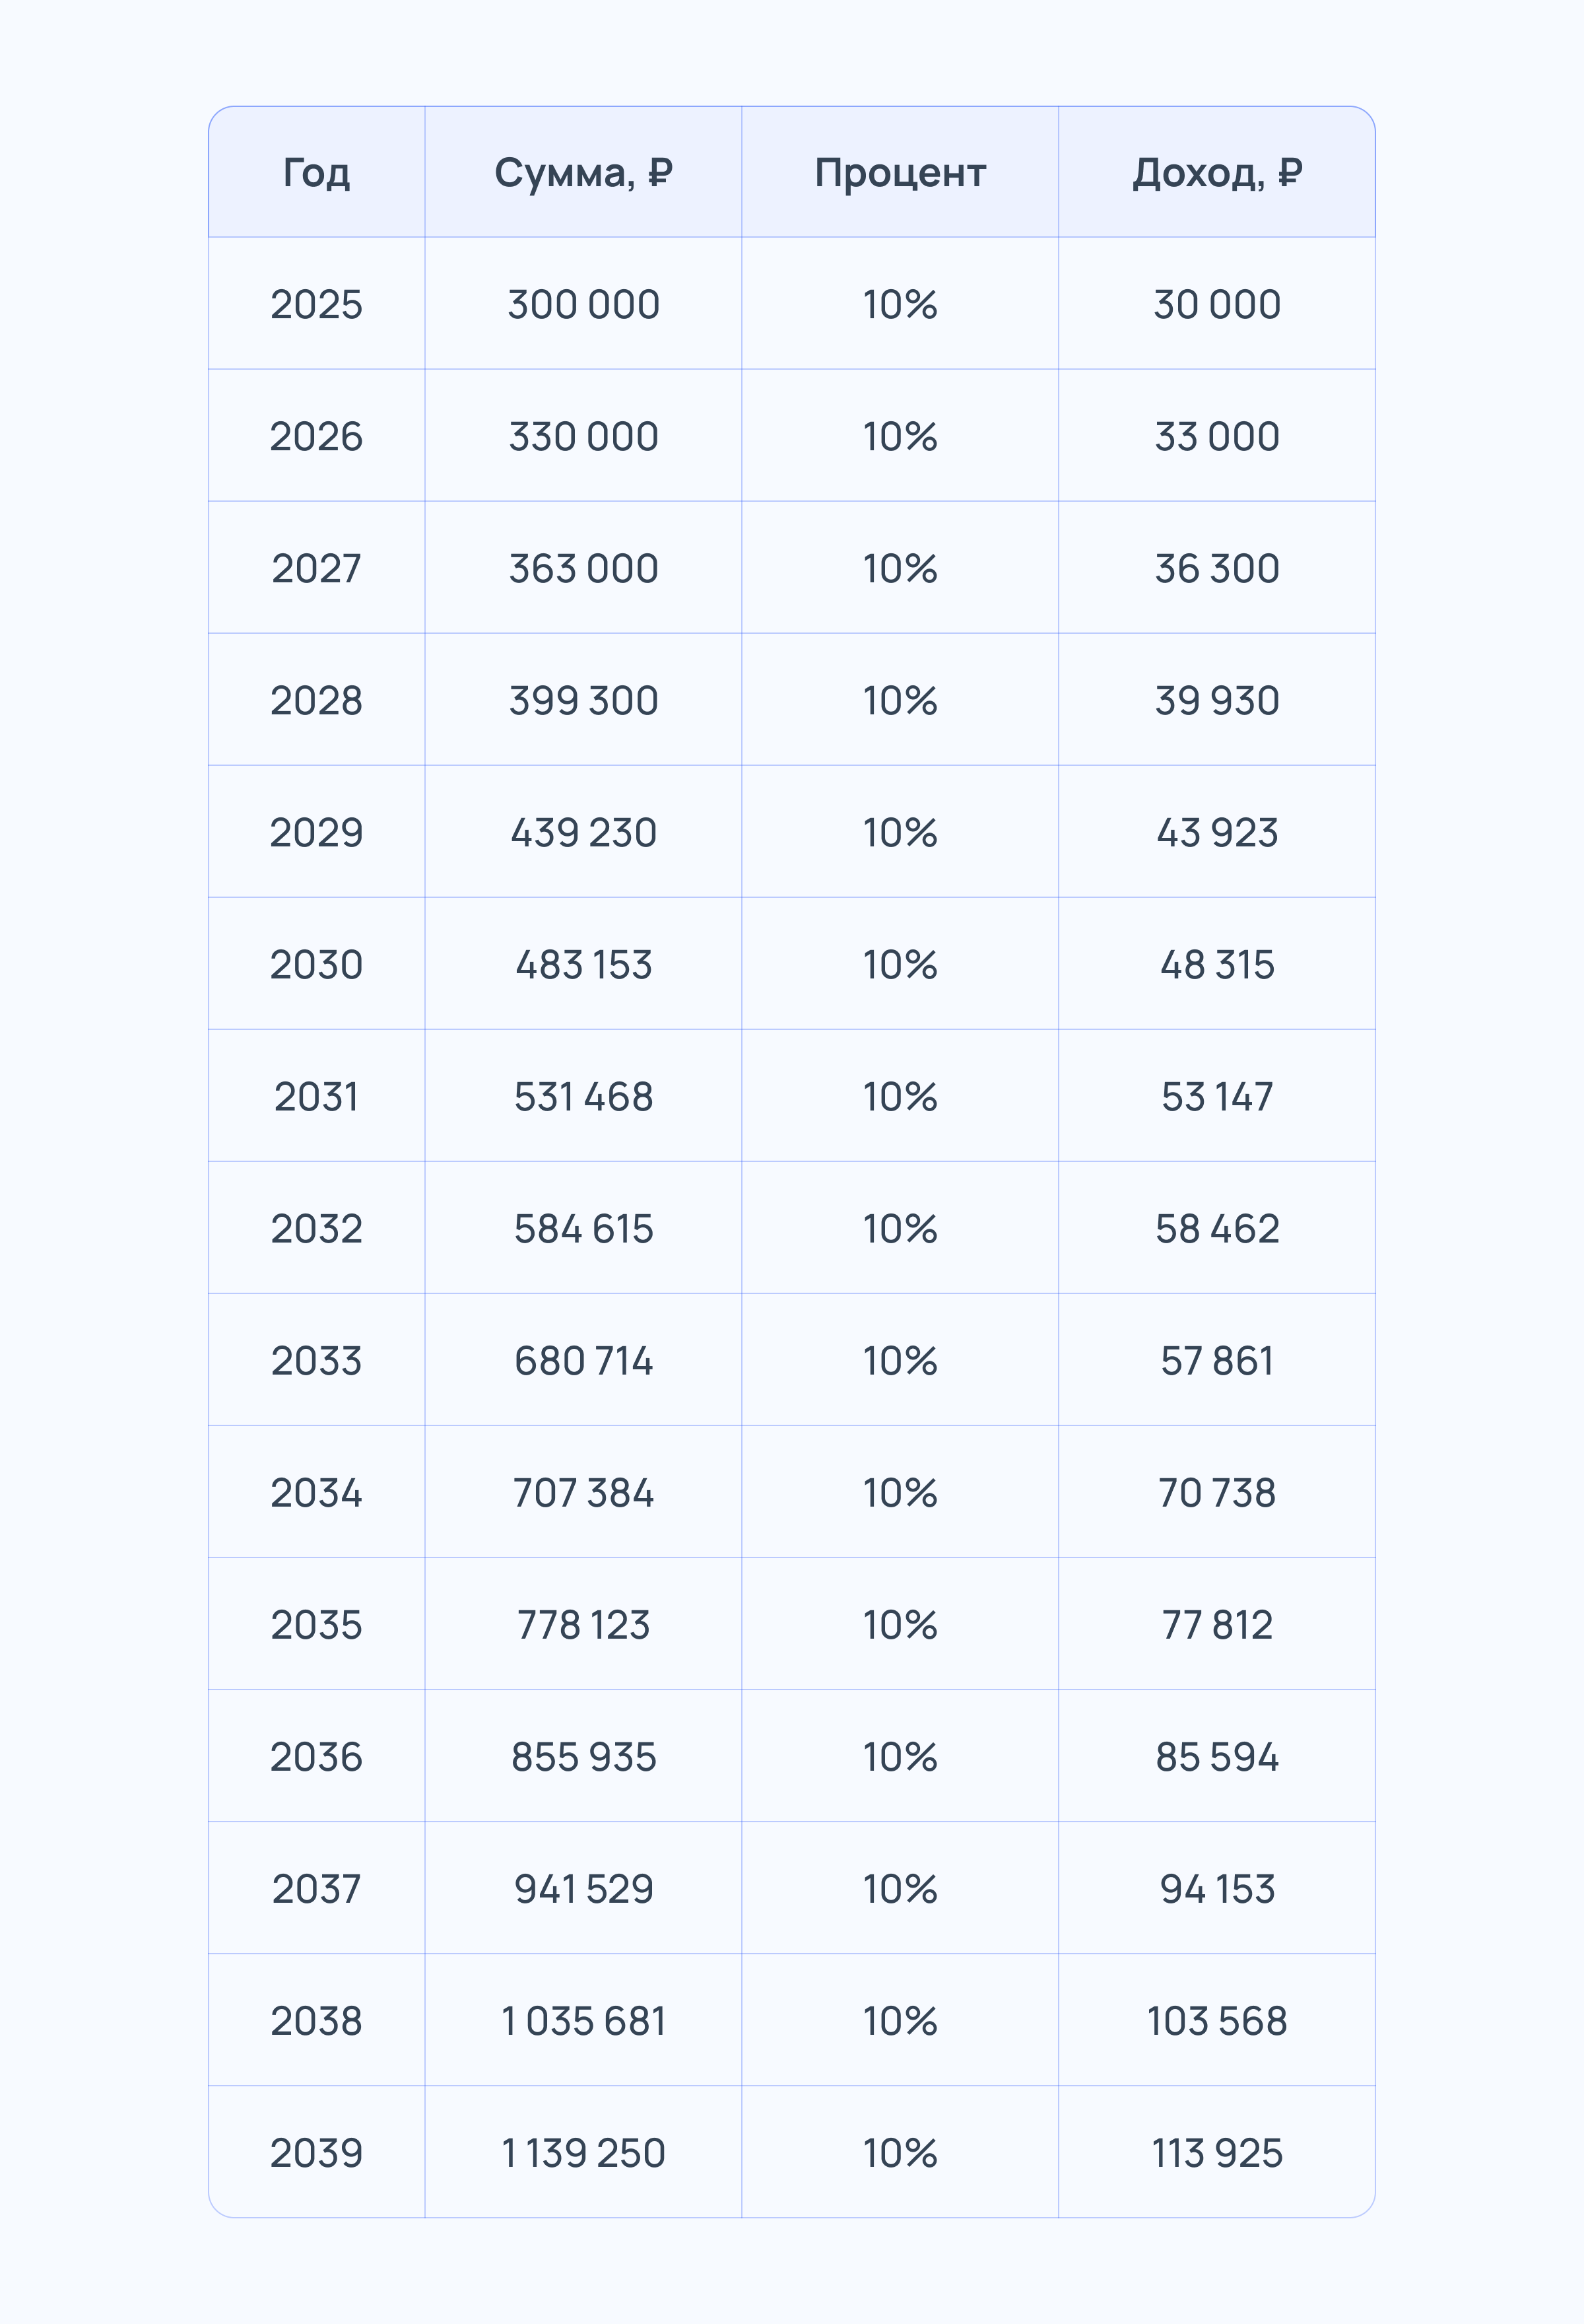Click the 'Год' column header

click(x=315, y=173)
